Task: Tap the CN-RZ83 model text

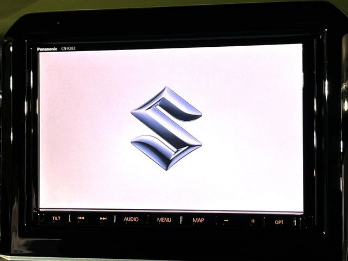Action: 68,49
